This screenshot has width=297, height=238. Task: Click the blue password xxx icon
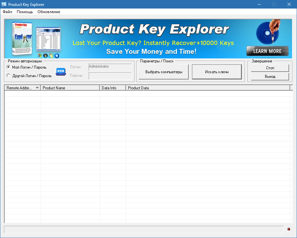[x=61, y=72]
